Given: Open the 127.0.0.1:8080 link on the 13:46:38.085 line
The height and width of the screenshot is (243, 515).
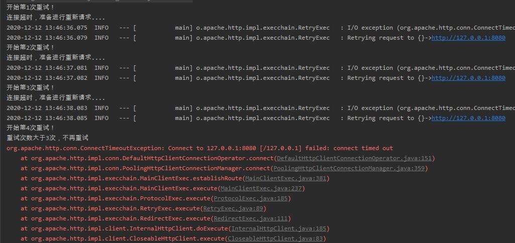Looking at the screenshot, I should point(468,118).
